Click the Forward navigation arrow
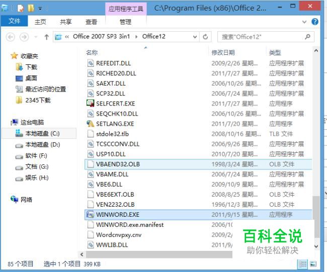Image resolution: width=327 pixels, height=272 pixels. [24, 37]
